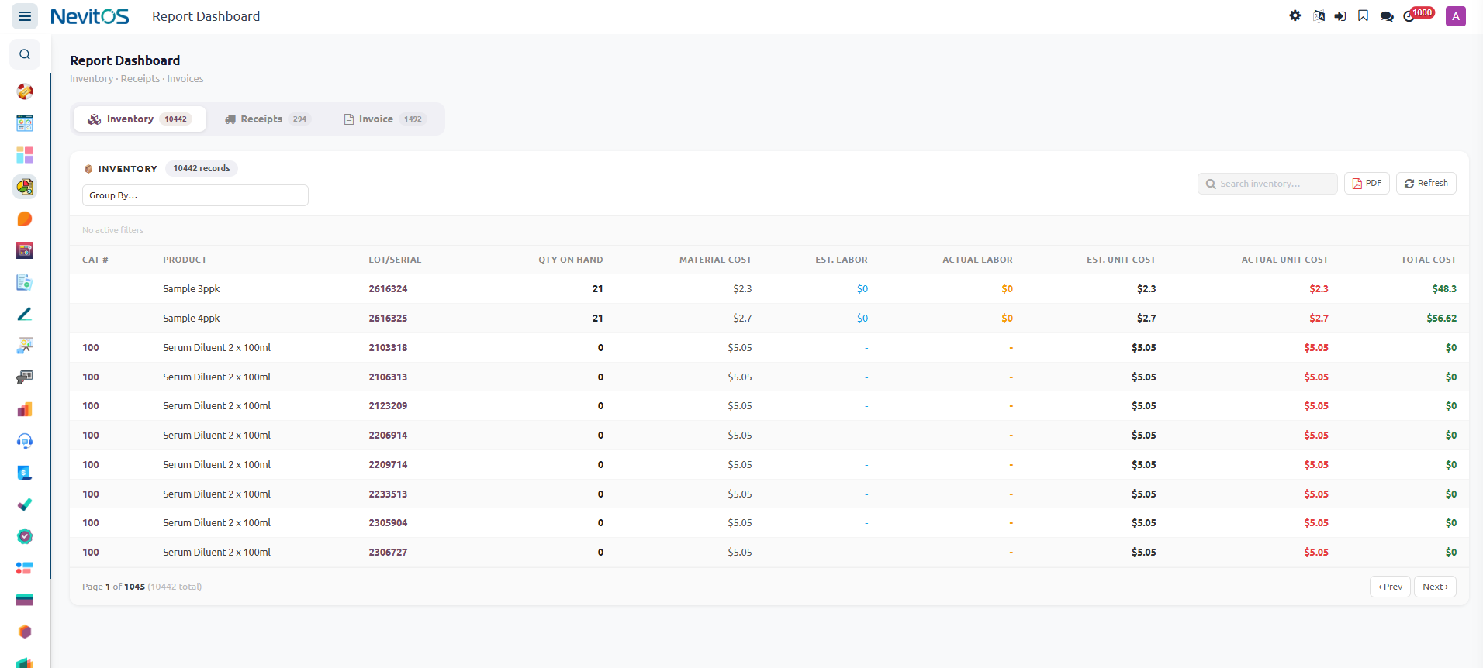Select the pie chart report icon in sidebar
The image size is (1483, 668).
pyautogui.click(x=25, y=187)
